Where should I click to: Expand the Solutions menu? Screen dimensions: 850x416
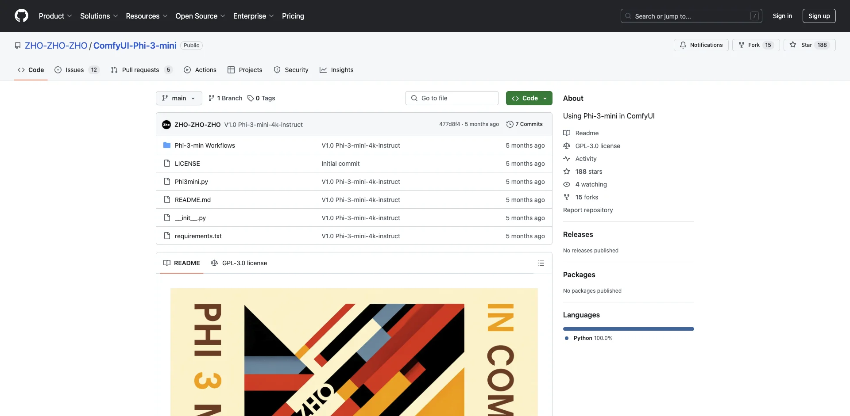tap(99, 16)
